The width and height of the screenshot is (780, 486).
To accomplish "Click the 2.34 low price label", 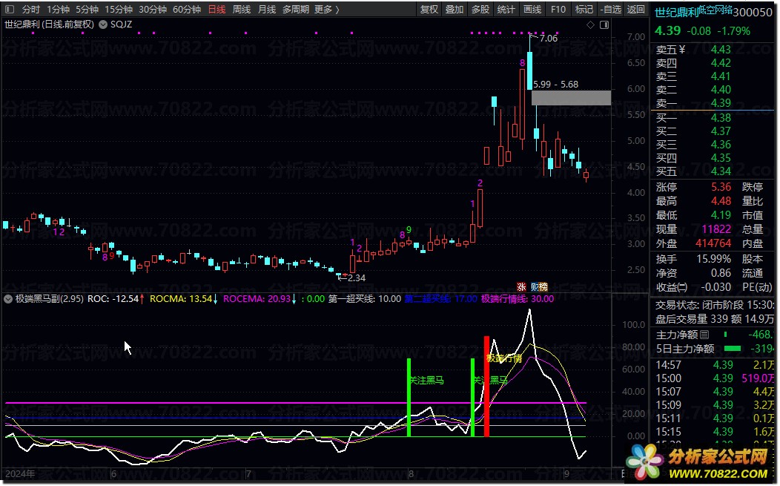I will [x=357, y=278].
